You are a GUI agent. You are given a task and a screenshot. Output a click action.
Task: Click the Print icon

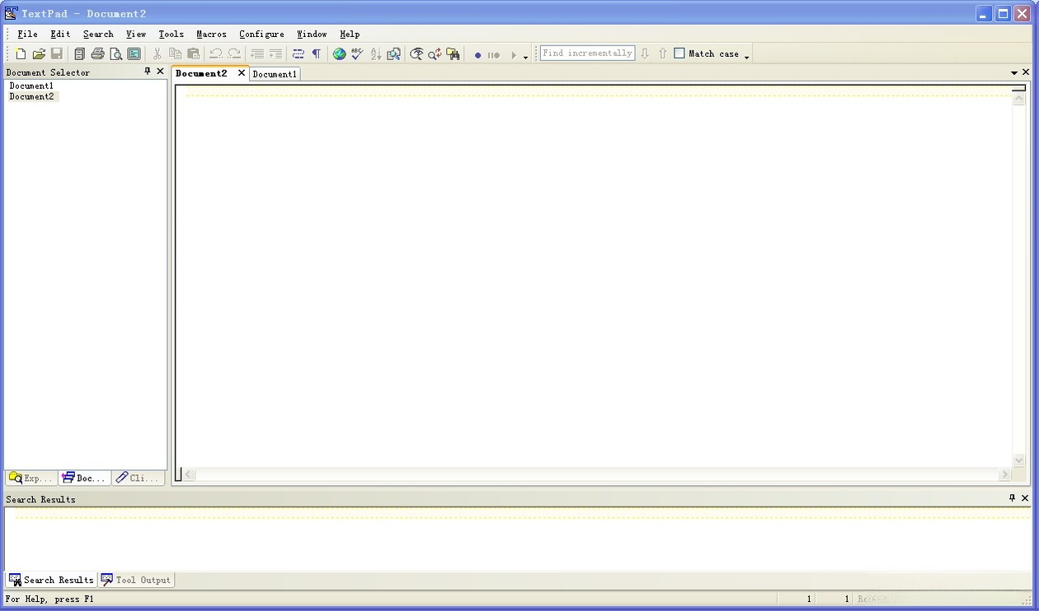pyautogui.click(x=97, y=54)
